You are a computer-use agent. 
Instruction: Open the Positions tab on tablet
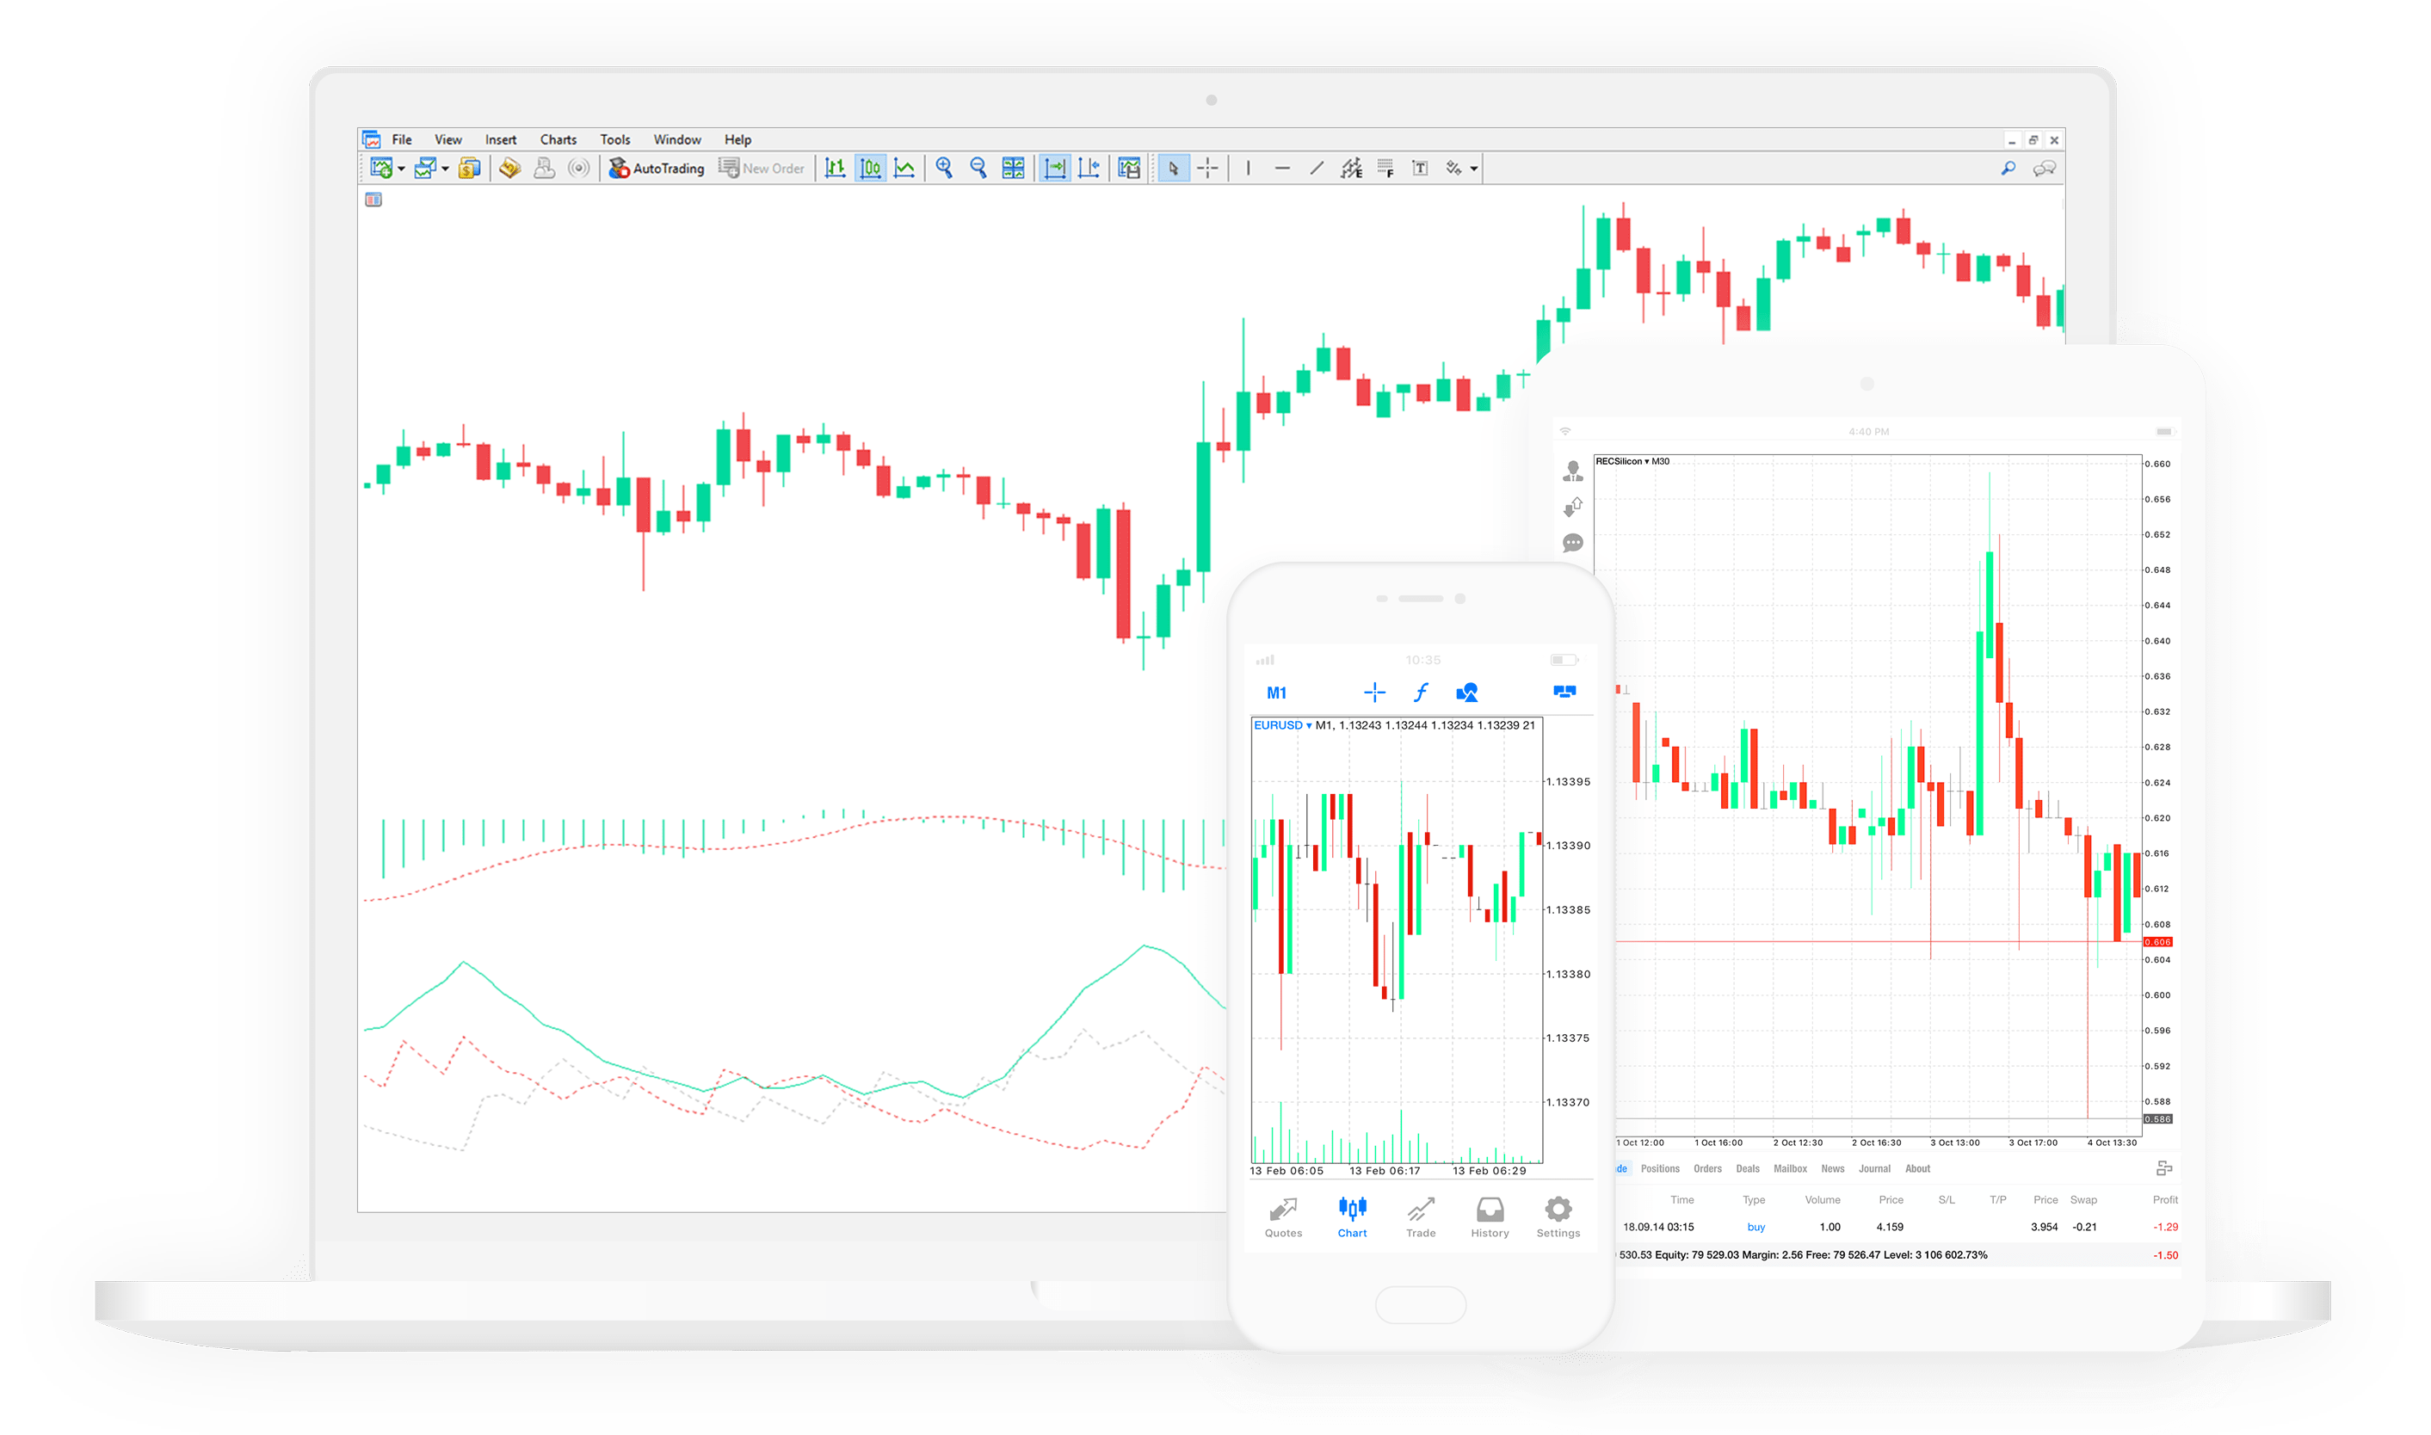(x=1660, y=1169)
